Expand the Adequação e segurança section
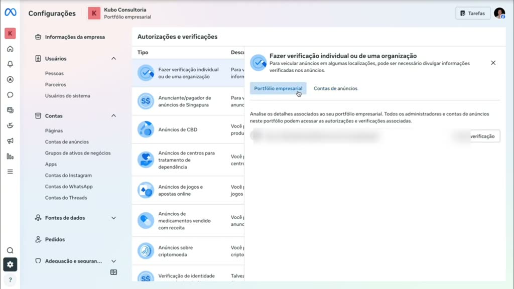The image size is (514, 289). (x=113, y=261)
